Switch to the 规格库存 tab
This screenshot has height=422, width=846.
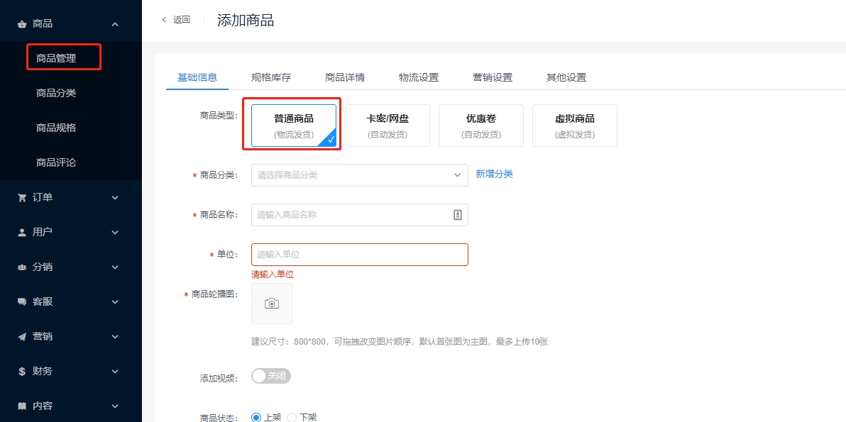pos(270,77)
